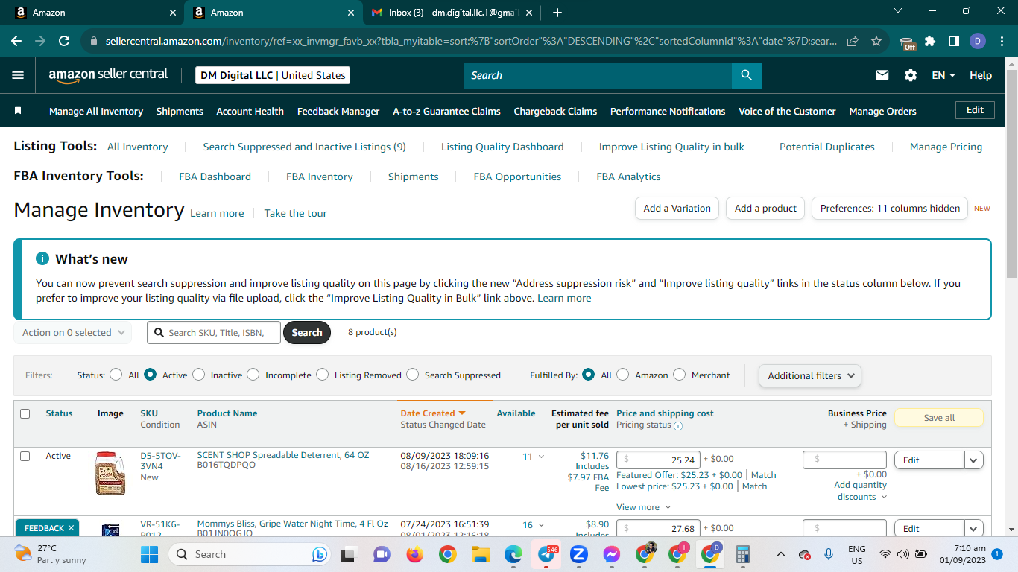This screenshot has height=572, width=1018.
Task: Open the browser tab search chevron
Action: 897,10
